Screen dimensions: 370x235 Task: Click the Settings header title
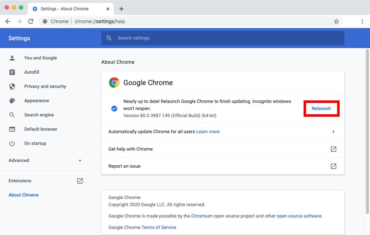[19, 38]
